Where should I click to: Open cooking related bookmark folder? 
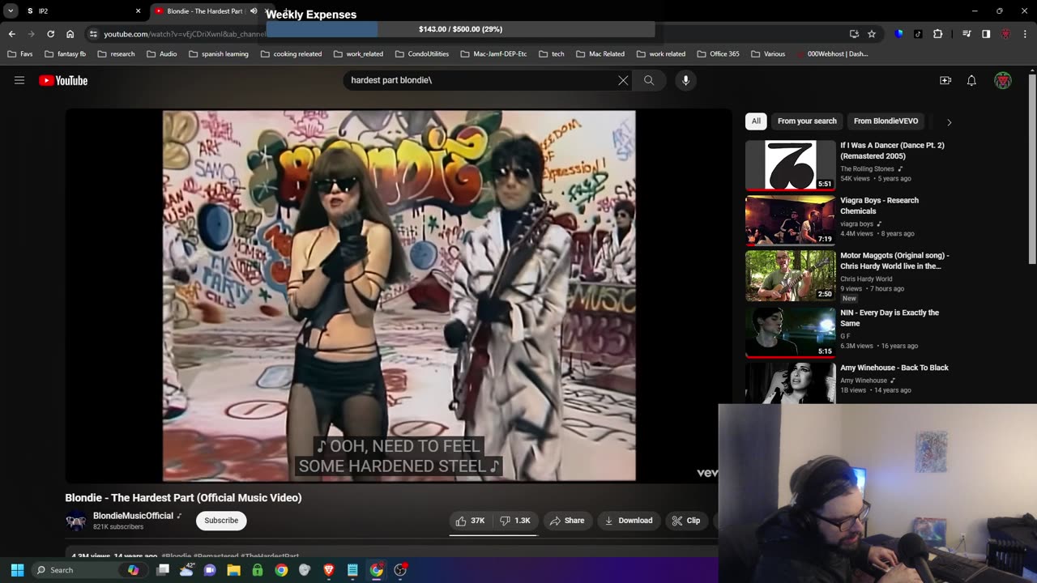291,54
